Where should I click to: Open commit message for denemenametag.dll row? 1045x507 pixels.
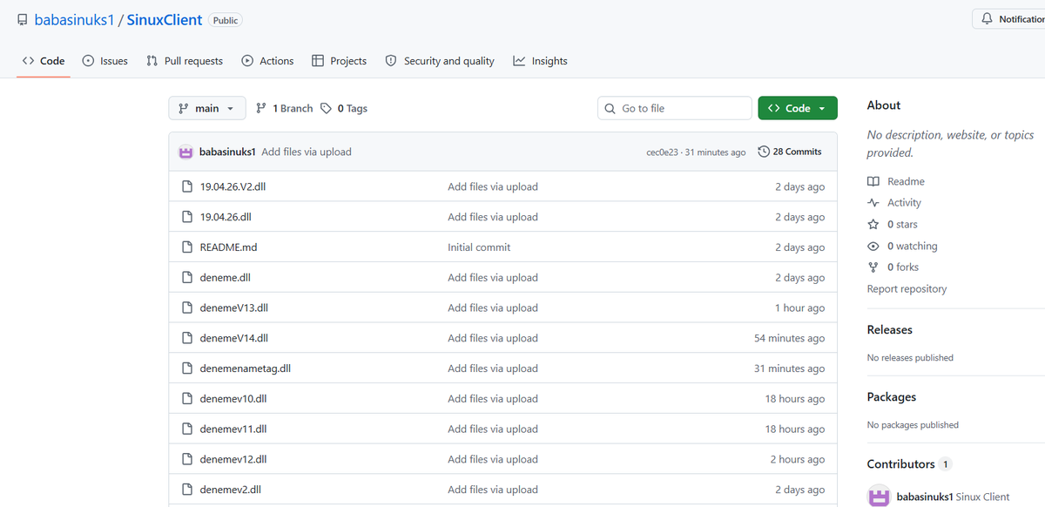pos(493,368)
